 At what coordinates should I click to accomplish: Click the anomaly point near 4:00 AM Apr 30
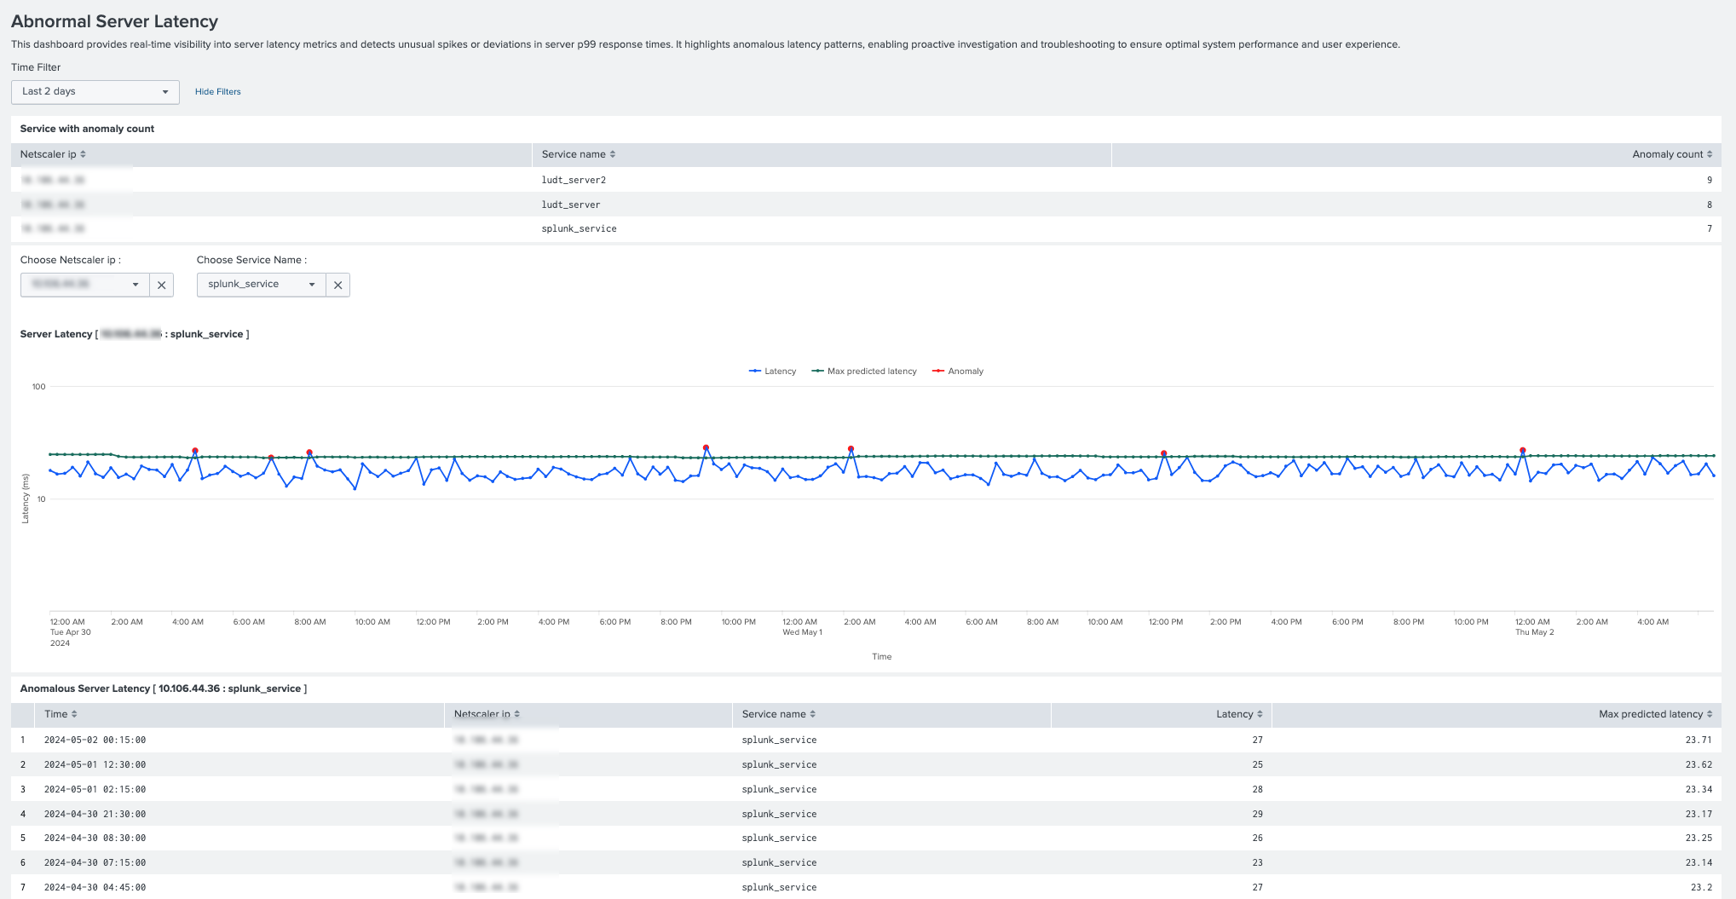click(195, 451)
